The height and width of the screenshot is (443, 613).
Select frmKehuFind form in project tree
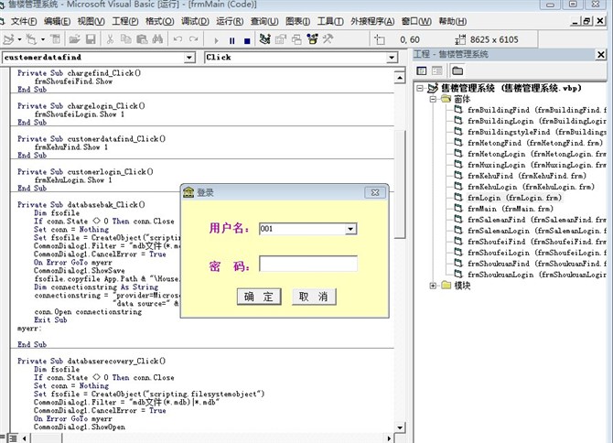[x=527, y=176]
